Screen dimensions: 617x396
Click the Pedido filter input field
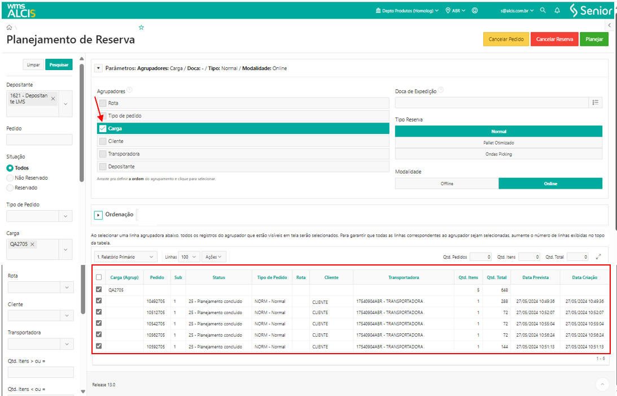(40, 140)
